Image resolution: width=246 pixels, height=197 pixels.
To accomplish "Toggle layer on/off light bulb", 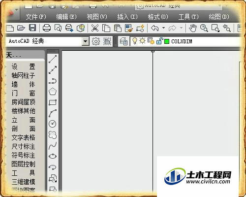I will 135,41.
